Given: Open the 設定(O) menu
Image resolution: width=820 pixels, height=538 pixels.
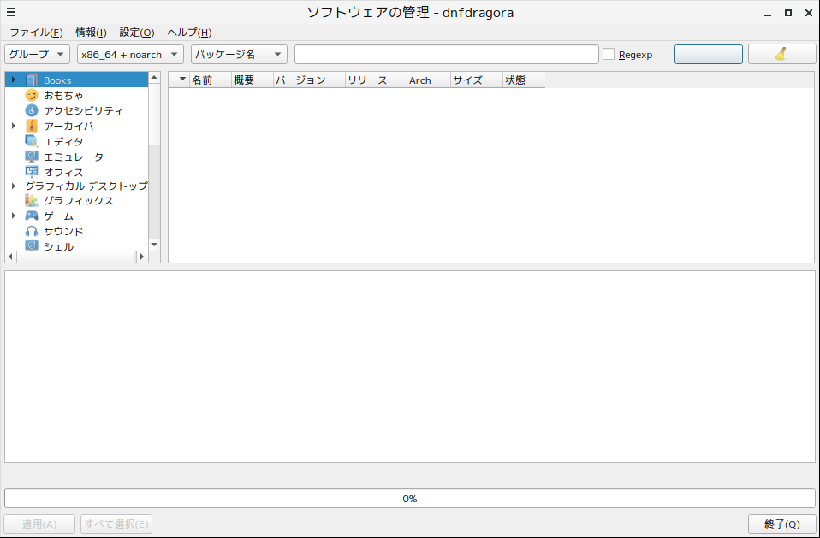Looking at the screenshot, I should pyautogui.click(x=136, y=33).
